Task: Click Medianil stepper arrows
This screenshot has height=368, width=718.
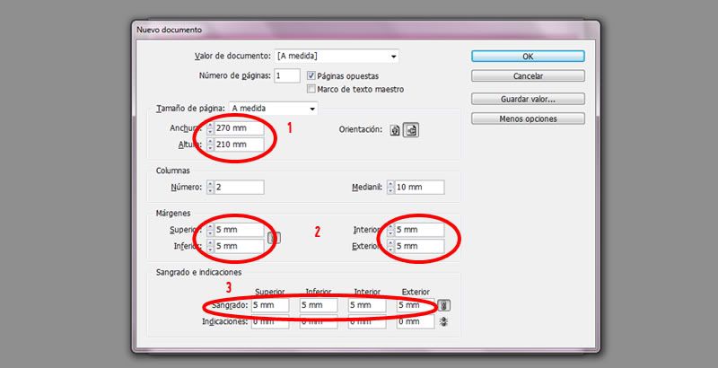Action: (x=390, y=188)
